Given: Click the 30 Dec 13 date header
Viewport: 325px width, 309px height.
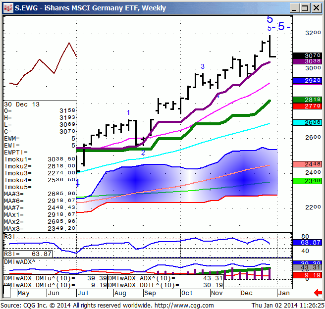Looking at the screenshot, I should [22, 104].
